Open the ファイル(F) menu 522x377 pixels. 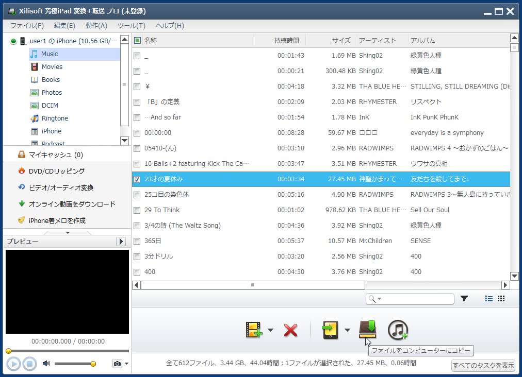point(27,26)
